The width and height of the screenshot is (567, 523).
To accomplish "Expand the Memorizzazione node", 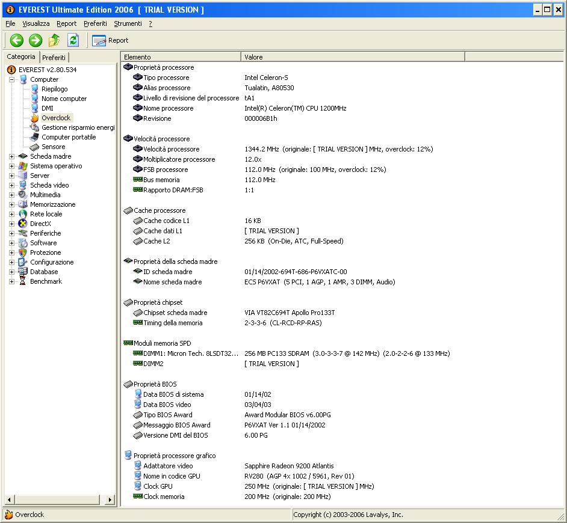I will pos(11,204).
